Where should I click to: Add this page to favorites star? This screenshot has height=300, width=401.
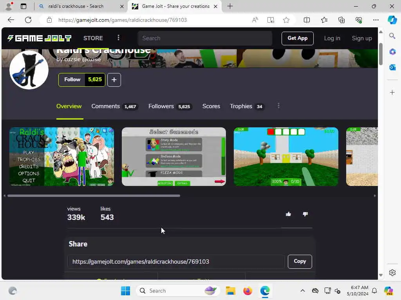tap(286, 20)
